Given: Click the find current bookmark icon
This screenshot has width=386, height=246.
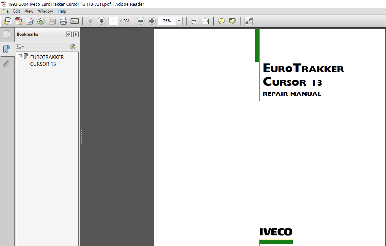Looking at the screenshot, I should pos(73,46).
